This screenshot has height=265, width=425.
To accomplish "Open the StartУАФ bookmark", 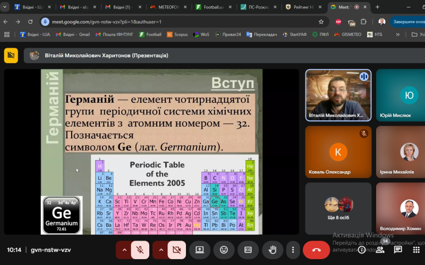I will (295, 34).
